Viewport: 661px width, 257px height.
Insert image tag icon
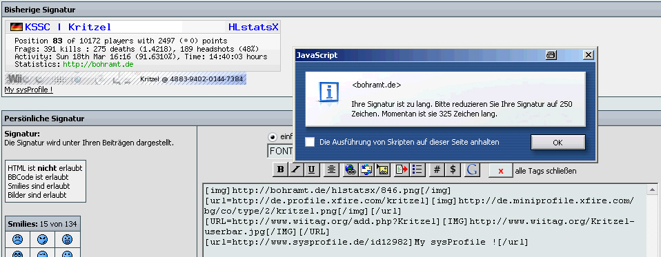(383, 169)
